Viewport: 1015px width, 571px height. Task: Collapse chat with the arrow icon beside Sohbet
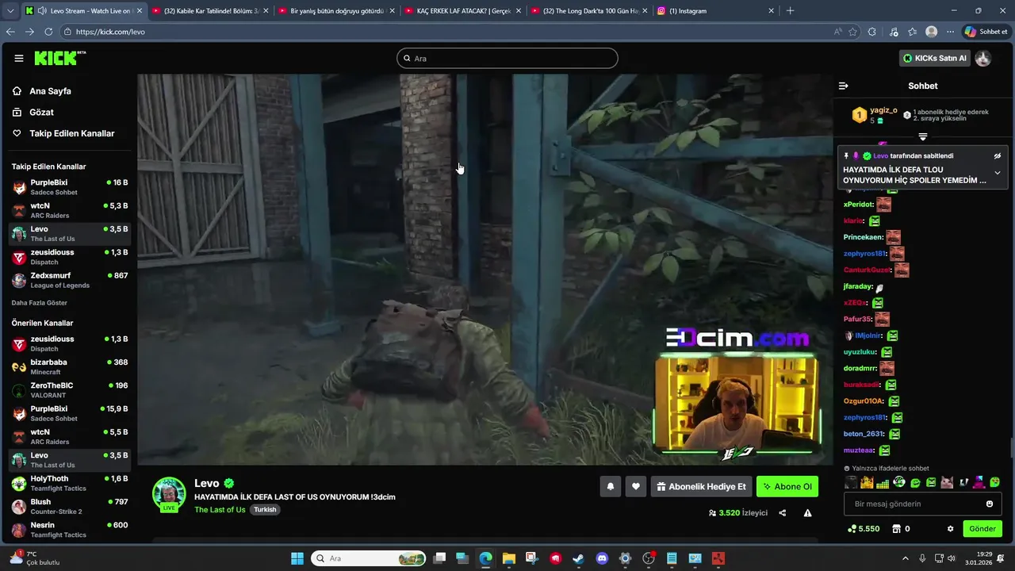tap(843, 86)
